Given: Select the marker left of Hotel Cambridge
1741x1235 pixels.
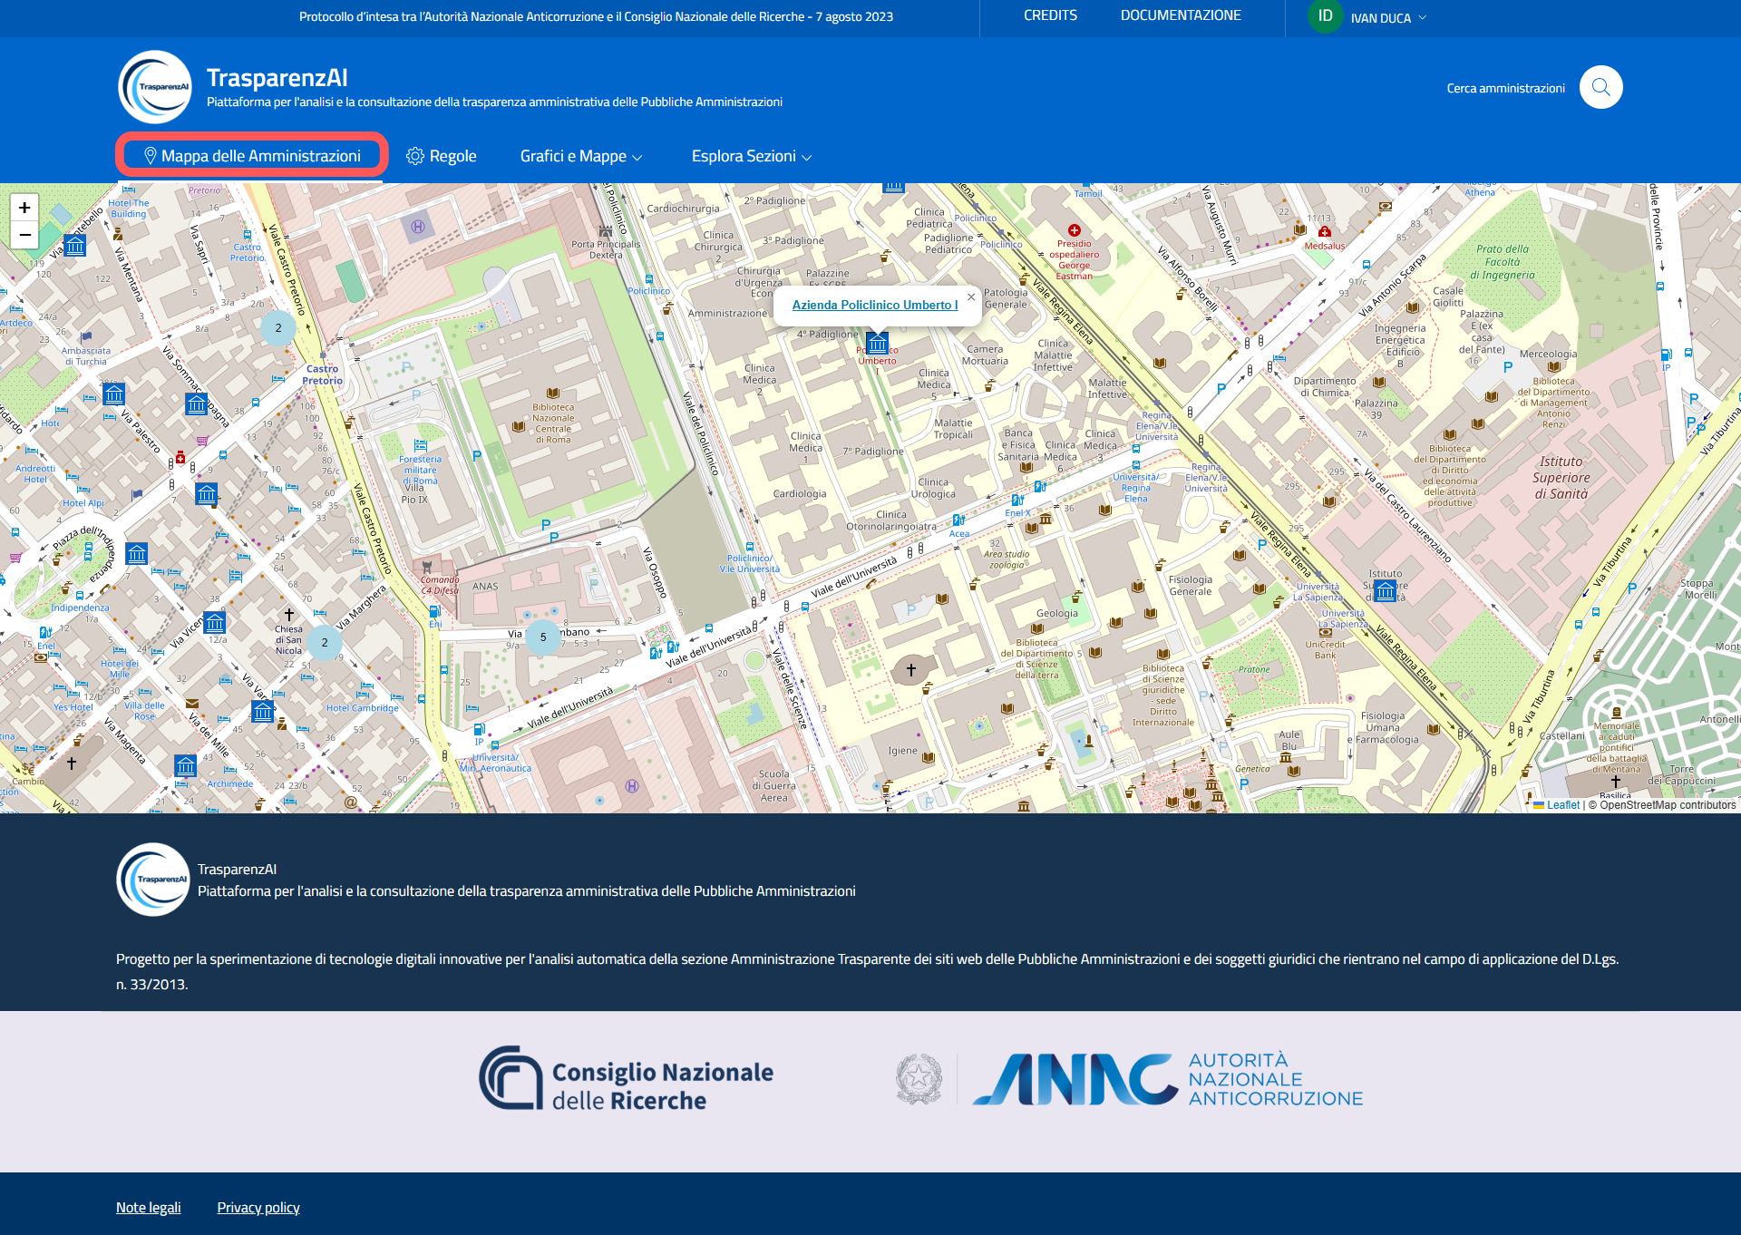Looking at the screenshot, I should pos(263,712).
